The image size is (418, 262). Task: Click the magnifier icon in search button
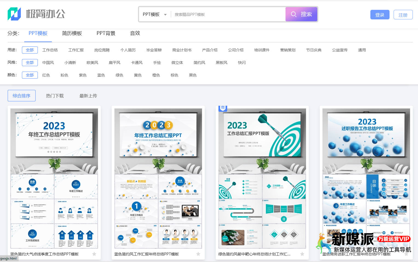point(293,14)
